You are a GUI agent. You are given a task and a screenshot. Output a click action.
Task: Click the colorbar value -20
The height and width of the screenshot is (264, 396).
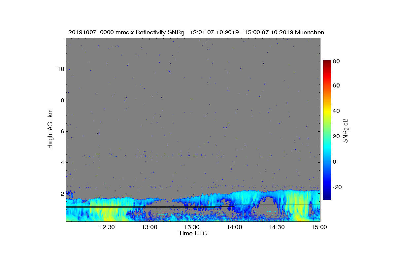pos(337,187)
